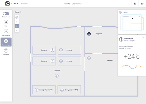Select the Холодильник №1 sensor
This screenshot has width=146, height=104.
44,90
